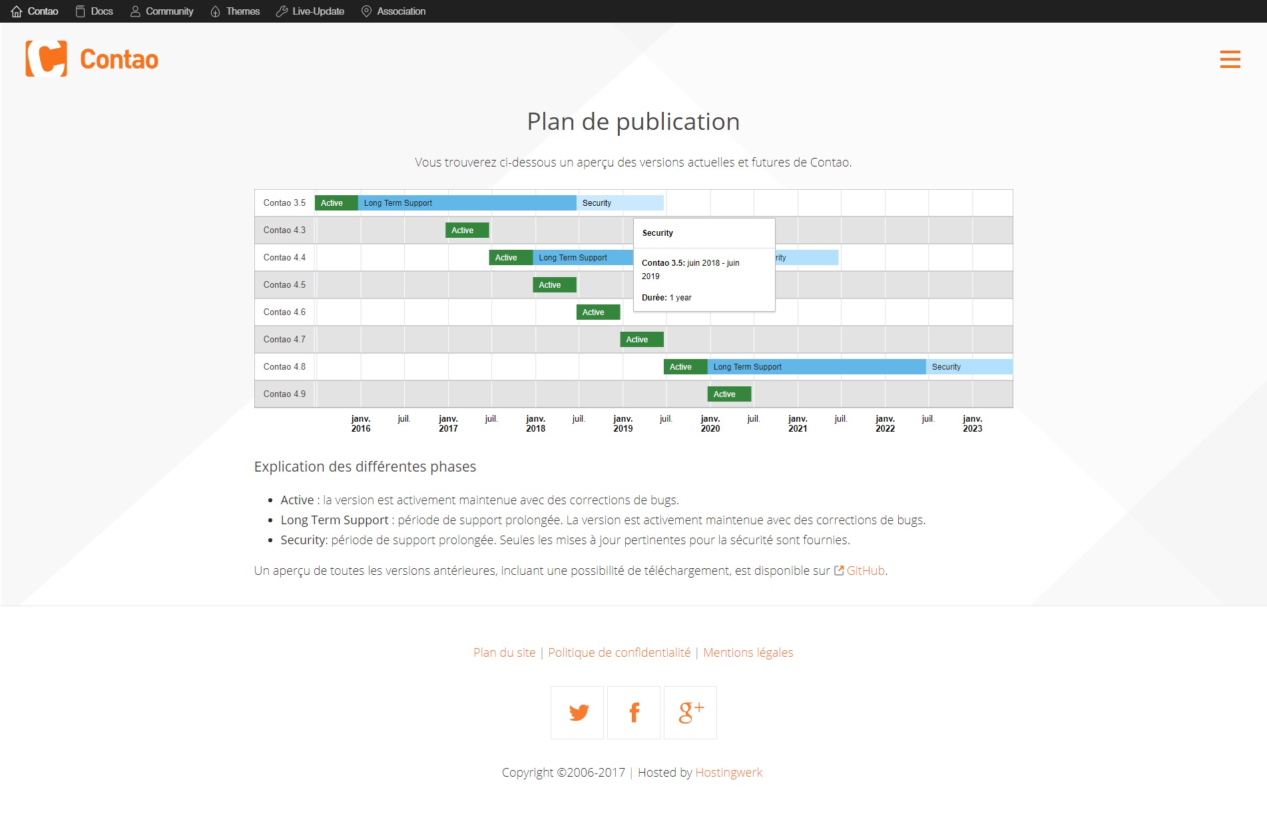Click Contao 4.8 Security bar
The height and width of the screenshot is (818, 1267).
(969, 367)
